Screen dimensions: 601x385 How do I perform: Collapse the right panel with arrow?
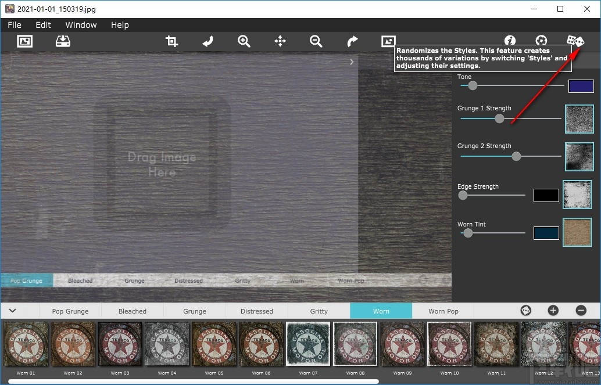pos(352,62)
